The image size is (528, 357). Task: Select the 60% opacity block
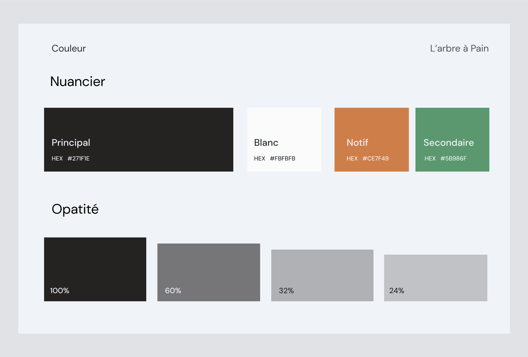[209, 272]
